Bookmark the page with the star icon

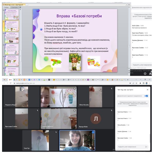click(137, 83)
